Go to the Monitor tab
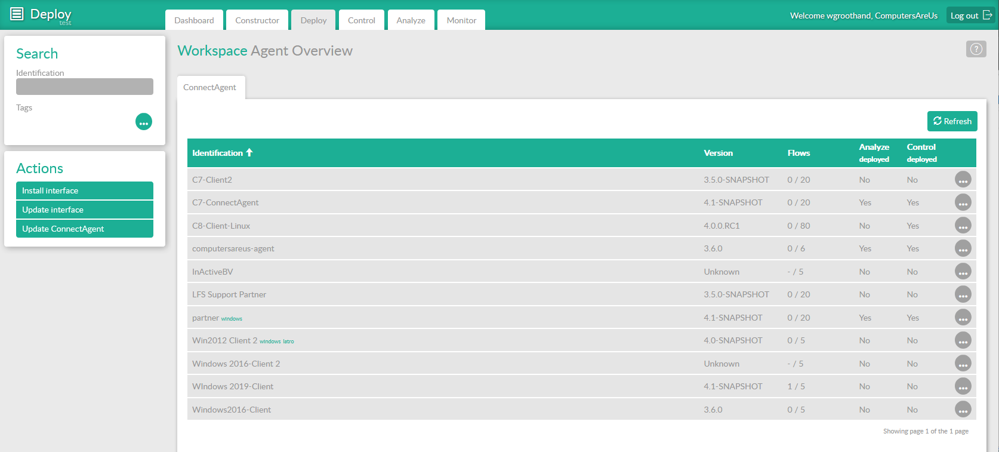Image resolution: width=999 pixels, height=452 pixels. [x=461, y=20]
